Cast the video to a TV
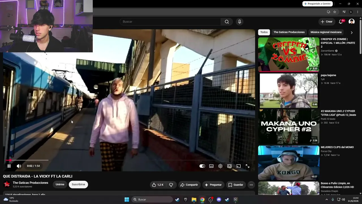The width and height of the screenshot is (362, 204). (x=238, y=166)
